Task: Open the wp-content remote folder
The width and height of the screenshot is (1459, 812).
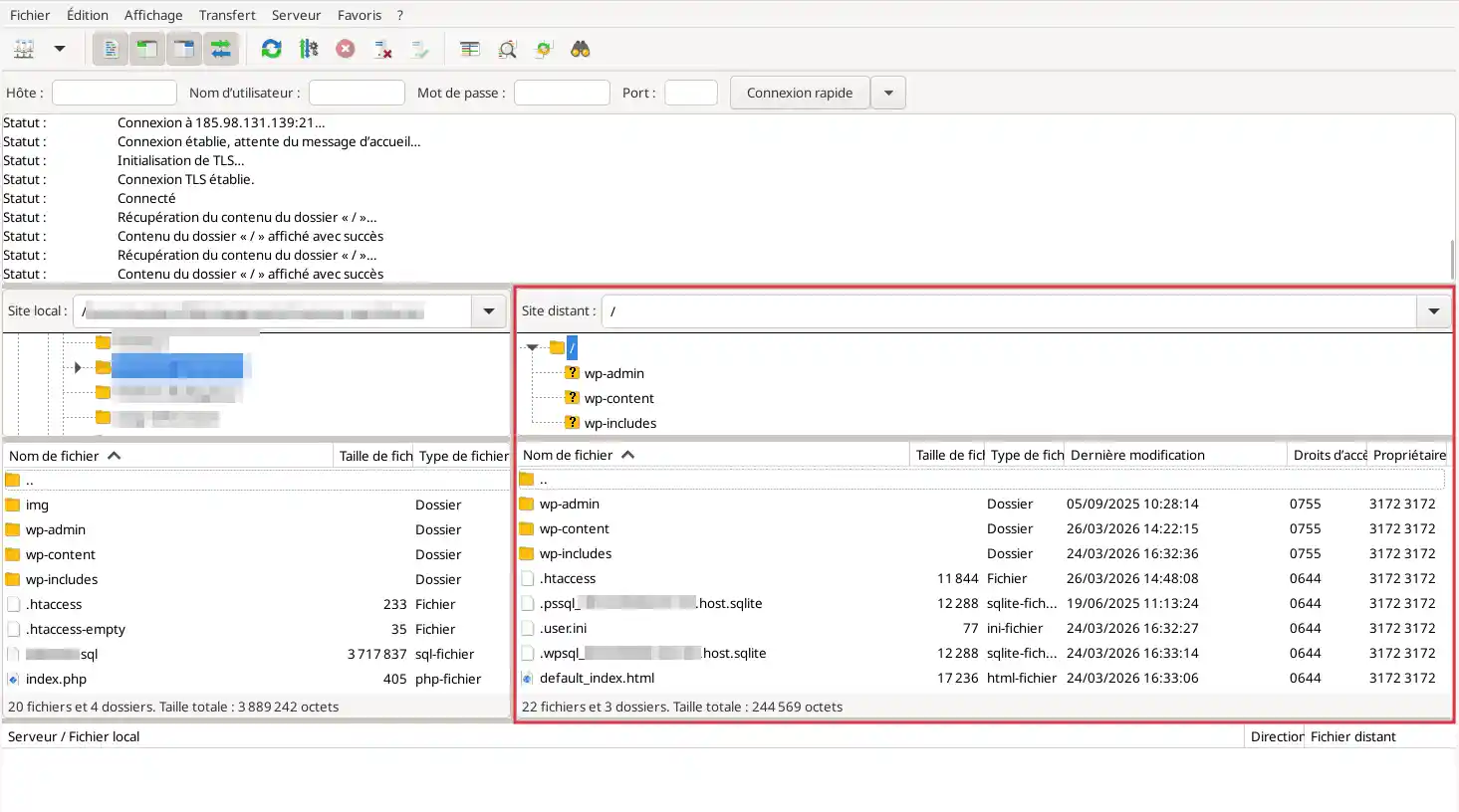Action: point(575,528)
